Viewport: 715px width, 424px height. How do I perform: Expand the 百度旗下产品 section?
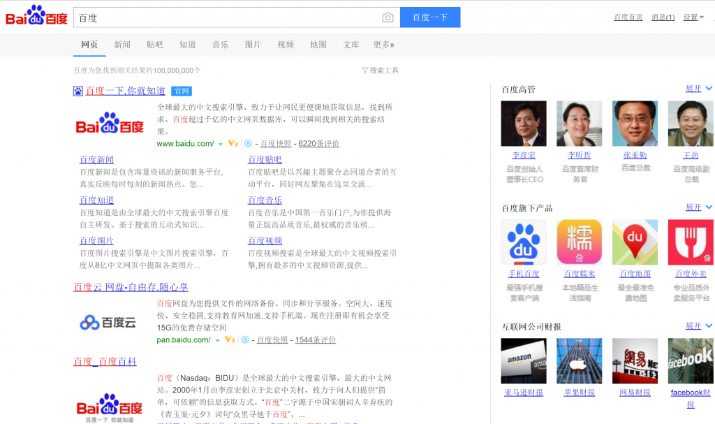point(698,207)
